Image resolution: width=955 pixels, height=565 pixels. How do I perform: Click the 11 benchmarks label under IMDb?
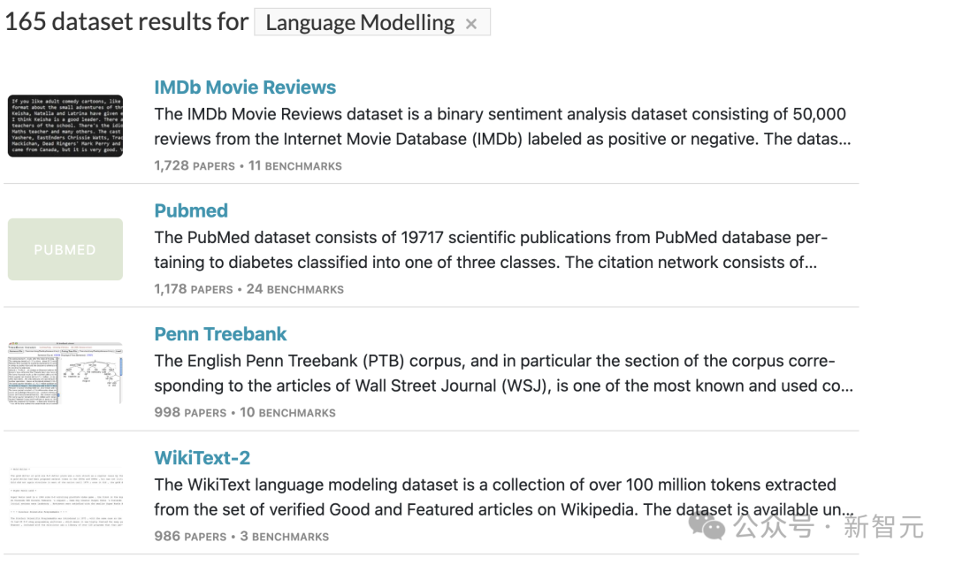point(294,165)
